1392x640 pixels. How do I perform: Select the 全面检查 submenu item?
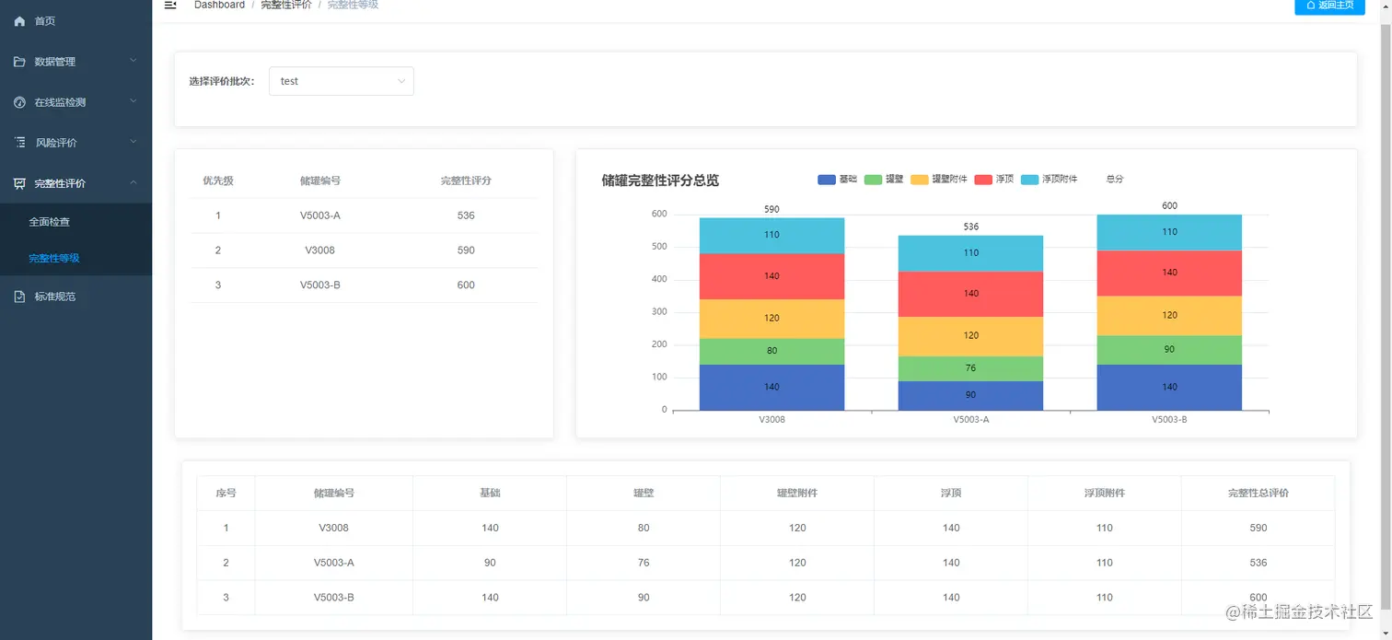point(75,222)
